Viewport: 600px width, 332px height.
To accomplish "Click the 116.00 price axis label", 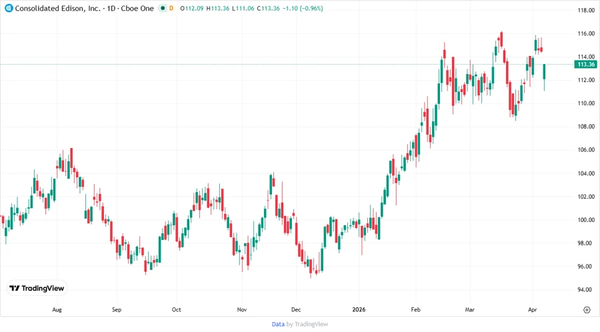I will pyautogui.click(x=586, y=33).
